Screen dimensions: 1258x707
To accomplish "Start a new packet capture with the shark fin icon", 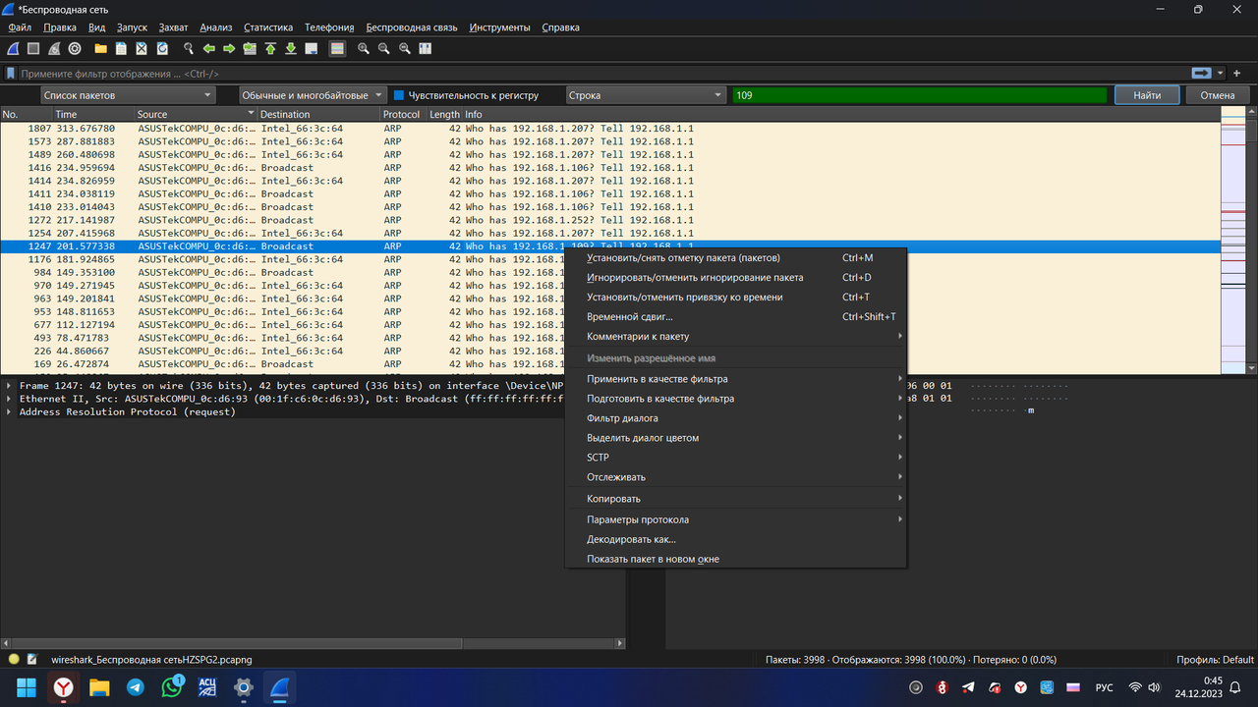I will point(14,48).
